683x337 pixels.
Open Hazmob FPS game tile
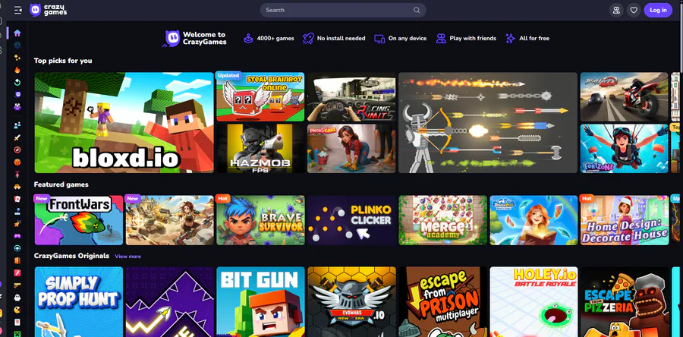pos(260,149)
